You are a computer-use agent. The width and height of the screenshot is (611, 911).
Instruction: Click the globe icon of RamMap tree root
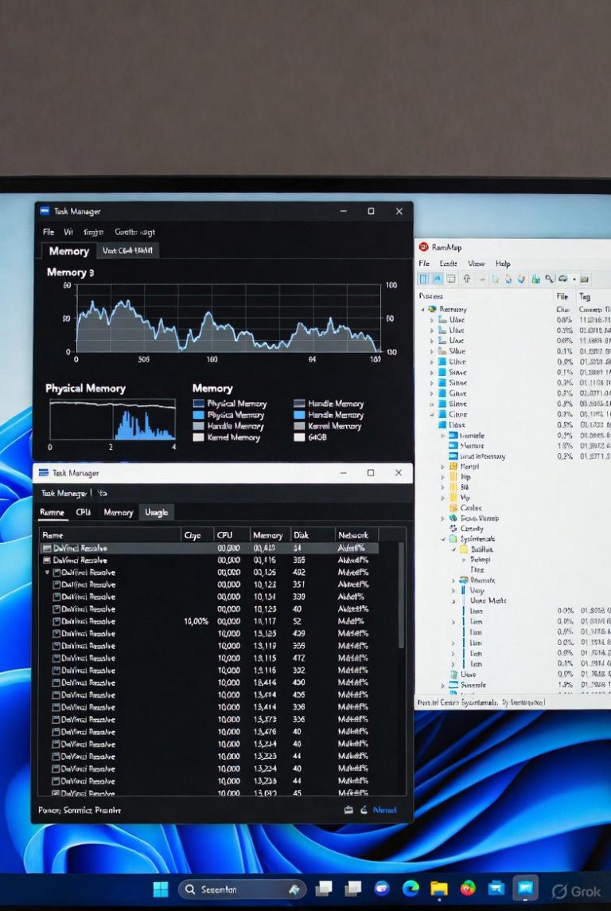(432, 309)
